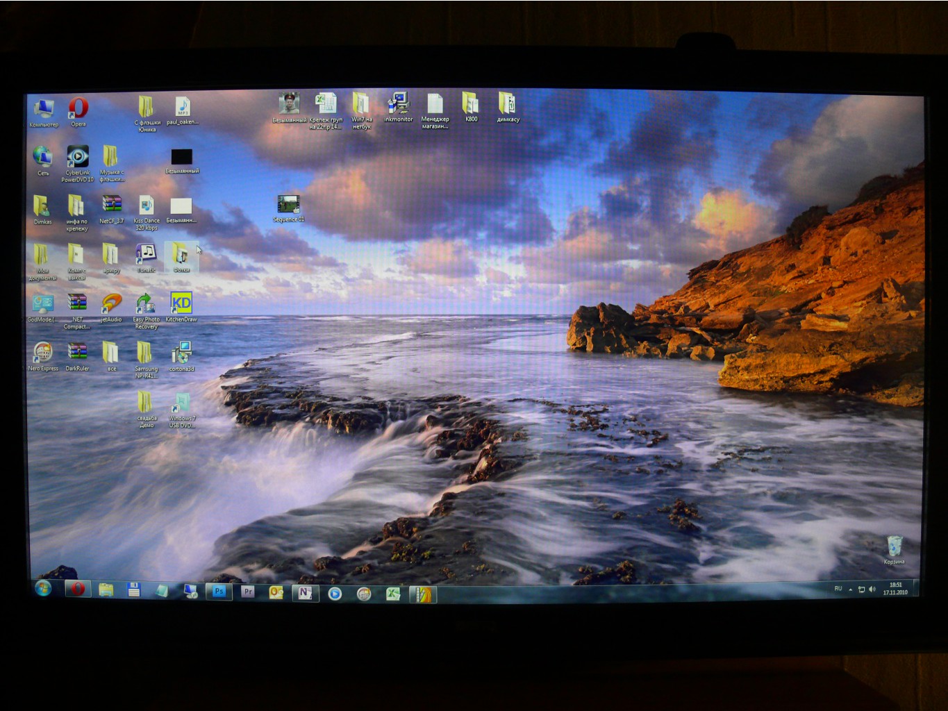Open Windows Explorer from the taskbar
Image resolution: width=948 pixels, height=711 pixels.
(x=106, y=590)
